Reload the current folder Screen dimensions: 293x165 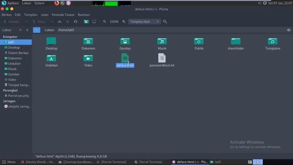[x=76, y=22]
